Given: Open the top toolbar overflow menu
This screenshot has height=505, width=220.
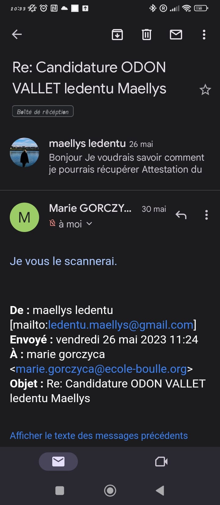Looking at the screenshot, I should 204,35.
